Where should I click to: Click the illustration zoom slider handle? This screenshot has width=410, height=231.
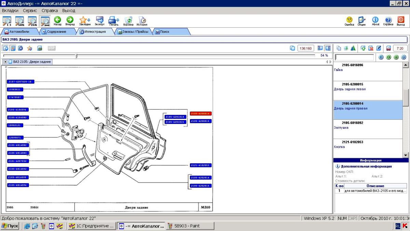click(77, 55)
